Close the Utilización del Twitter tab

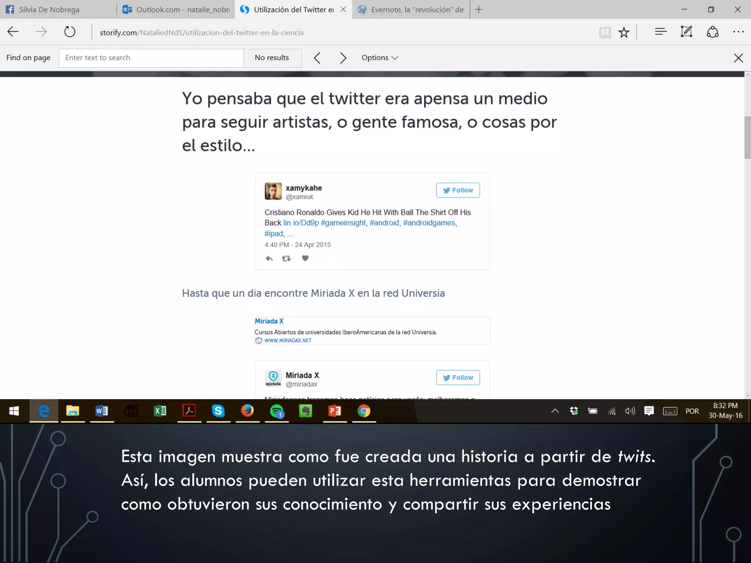343,10
